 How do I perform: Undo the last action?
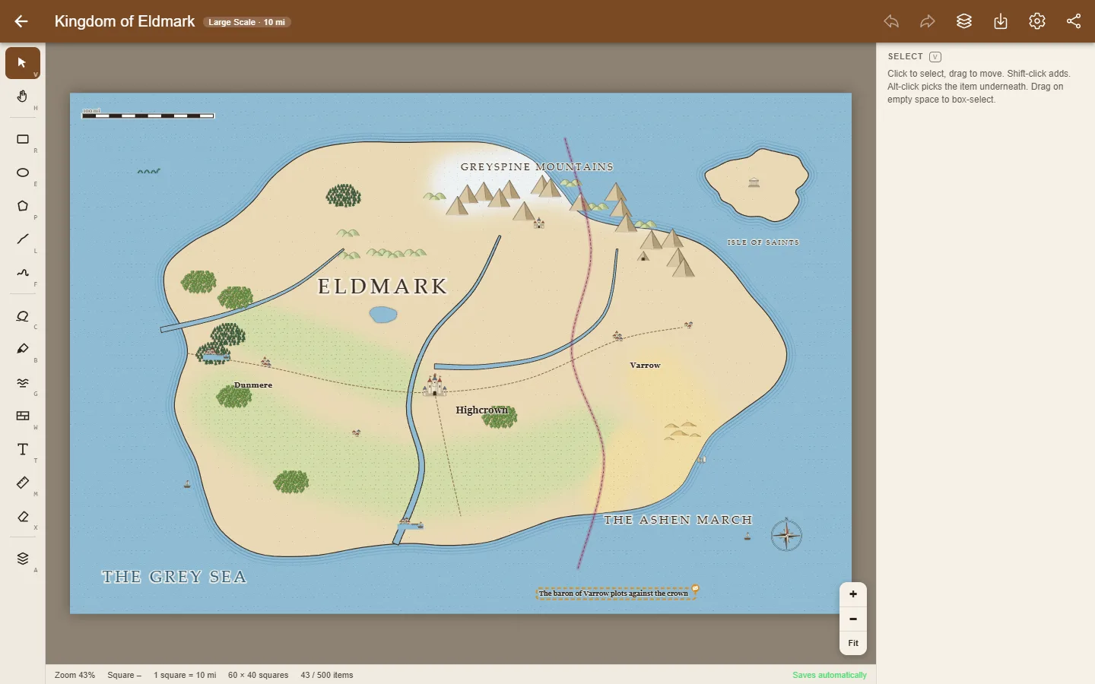coord(891,21)
